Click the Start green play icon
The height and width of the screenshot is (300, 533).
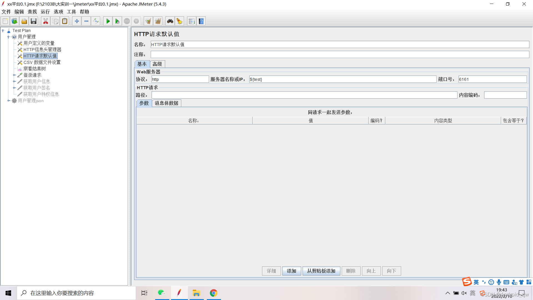point(108,21)
